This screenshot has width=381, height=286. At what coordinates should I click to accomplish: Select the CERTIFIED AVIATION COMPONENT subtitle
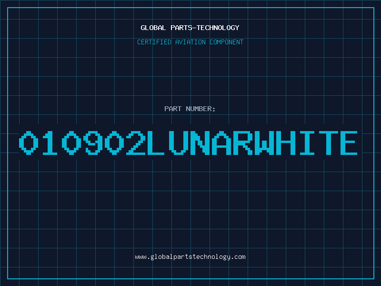coord(190,42)
